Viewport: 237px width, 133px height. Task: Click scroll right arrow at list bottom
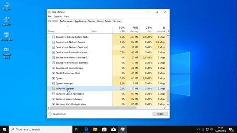[165, 108]
